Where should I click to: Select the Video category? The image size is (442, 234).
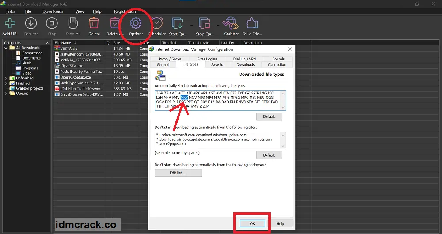pyautogui.click(x=27, y=73)
